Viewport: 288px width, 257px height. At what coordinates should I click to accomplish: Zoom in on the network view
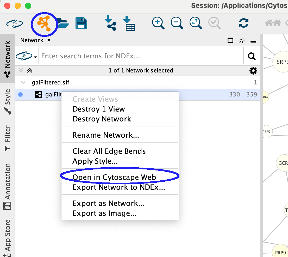point(158,23)
